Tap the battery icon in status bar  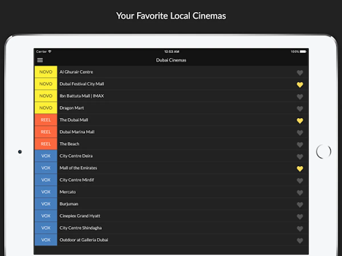[303, 52]
